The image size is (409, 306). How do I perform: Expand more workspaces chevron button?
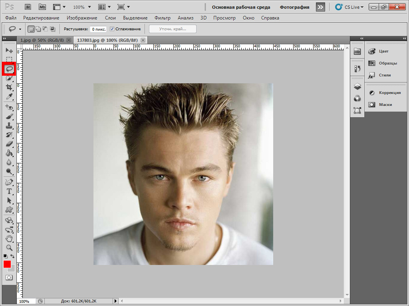320,7
